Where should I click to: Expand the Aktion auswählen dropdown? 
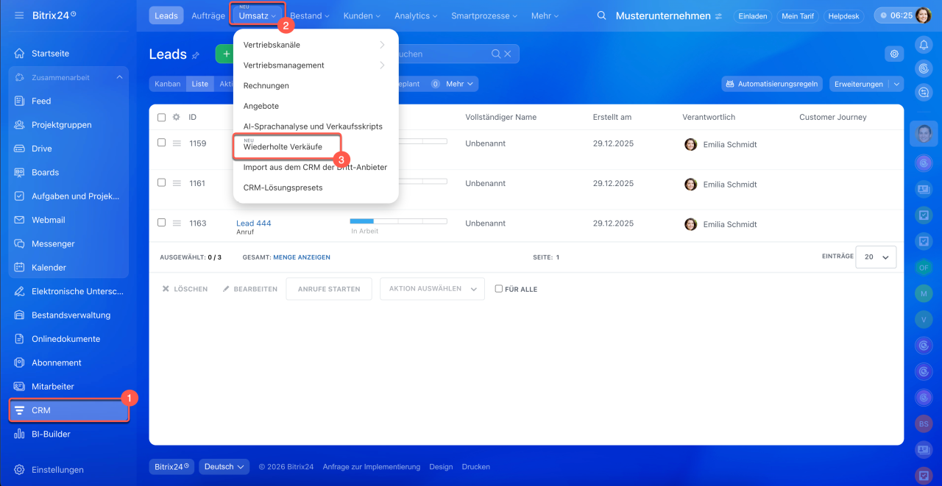432,289
